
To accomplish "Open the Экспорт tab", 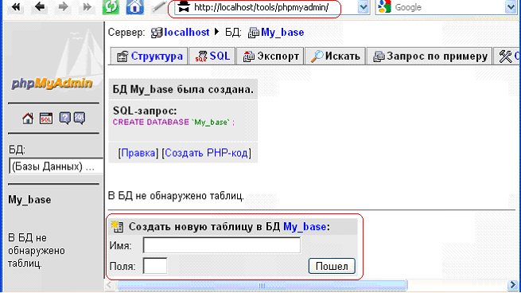I will (x=270, y=56).
